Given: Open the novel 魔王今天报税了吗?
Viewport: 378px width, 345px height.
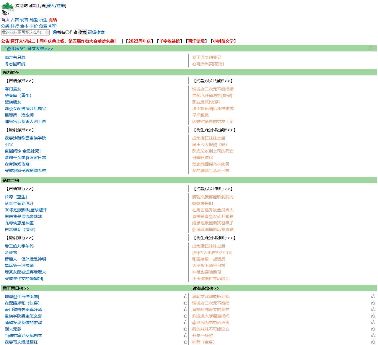Looking at the screenshot, I should tap(210, 145).
